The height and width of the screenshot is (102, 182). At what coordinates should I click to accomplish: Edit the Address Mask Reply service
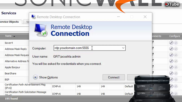coord(171,49)
